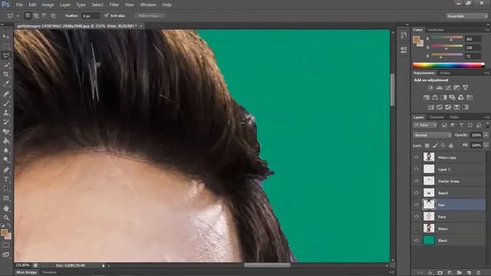Click the Add layer style fx icon
Image resolution: width=491 pixels, height=276 pixels.
[430, 273]
